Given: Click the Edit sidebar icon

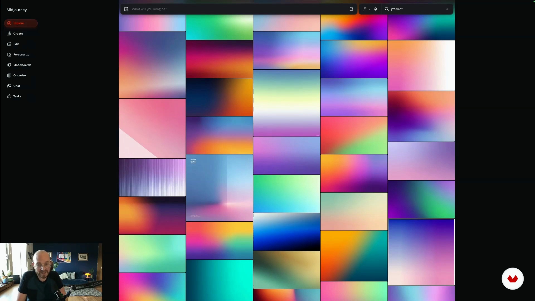Looking at the screenshot, I should pos(9,44).
